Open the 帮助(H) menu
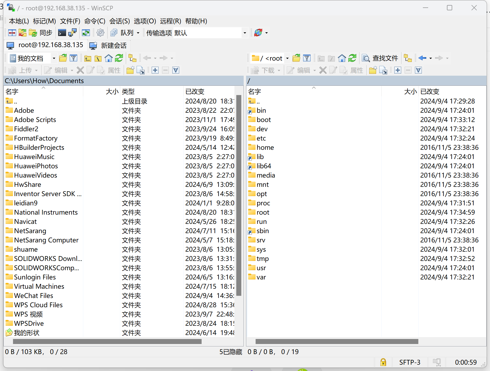Image resolution: width=490 pixels, height=371 pixels. click(x=196, y=21)
